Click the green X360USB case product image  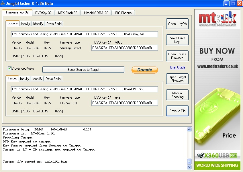[x=217, y=116]
